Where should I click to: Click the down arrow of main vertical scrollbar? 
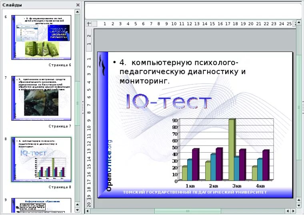pos(298,205)
